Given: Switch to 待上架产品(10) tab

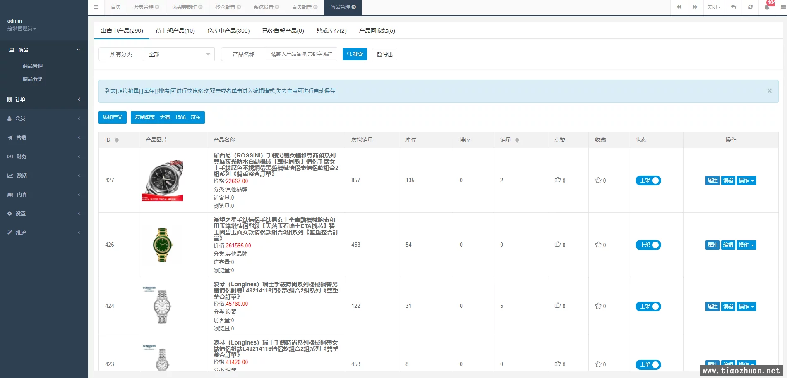Looking at the screenshot, I should pos(175,31).
